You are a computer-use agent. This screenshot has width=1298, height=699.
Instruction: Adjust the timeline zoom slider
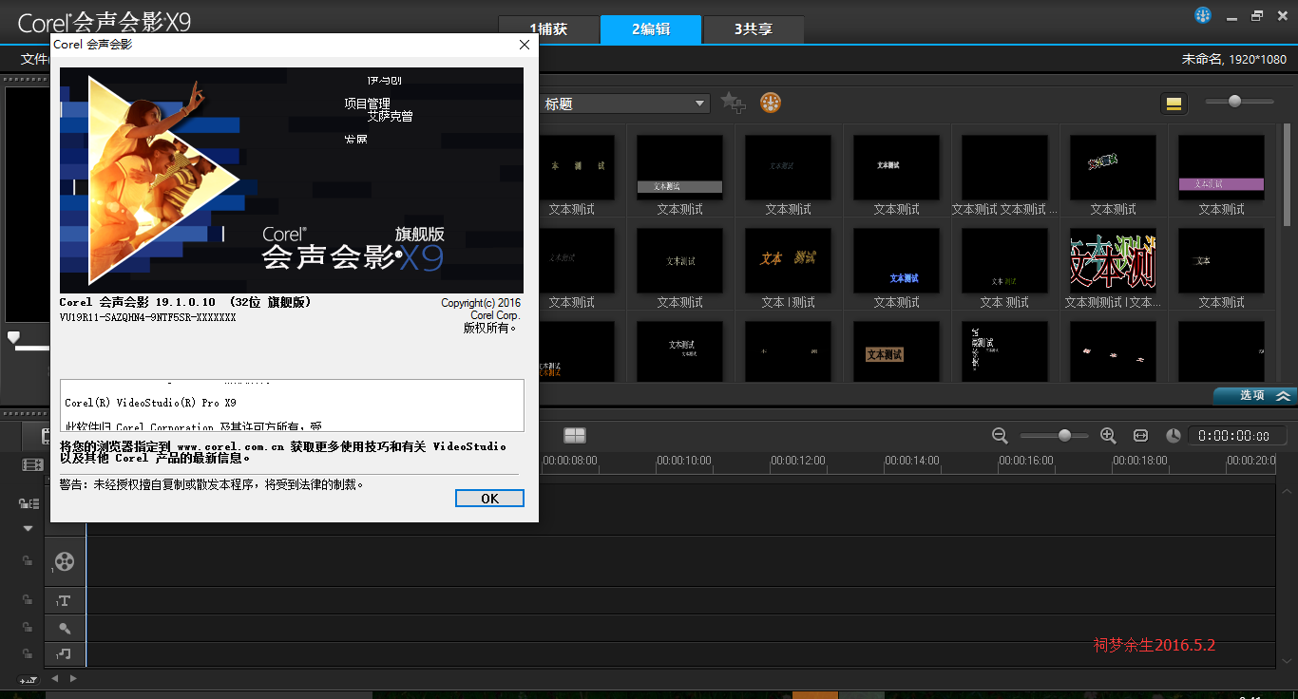(x=1064, y=435)
